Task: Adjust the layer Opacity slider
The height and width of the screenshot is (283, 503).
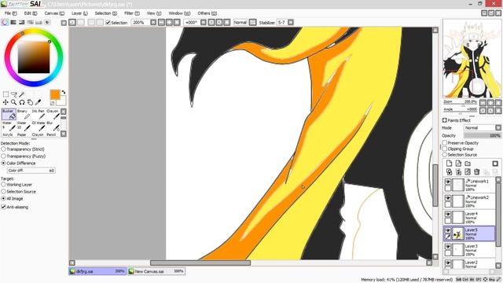Action: coord(482,136)
